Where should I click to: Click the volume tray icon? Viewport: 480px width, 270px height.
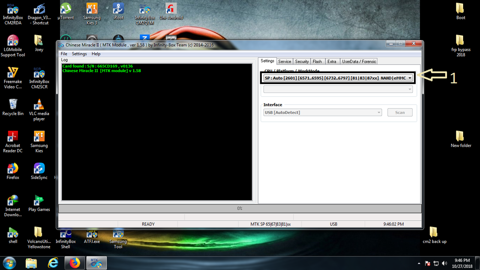click(x=445, y=263)
